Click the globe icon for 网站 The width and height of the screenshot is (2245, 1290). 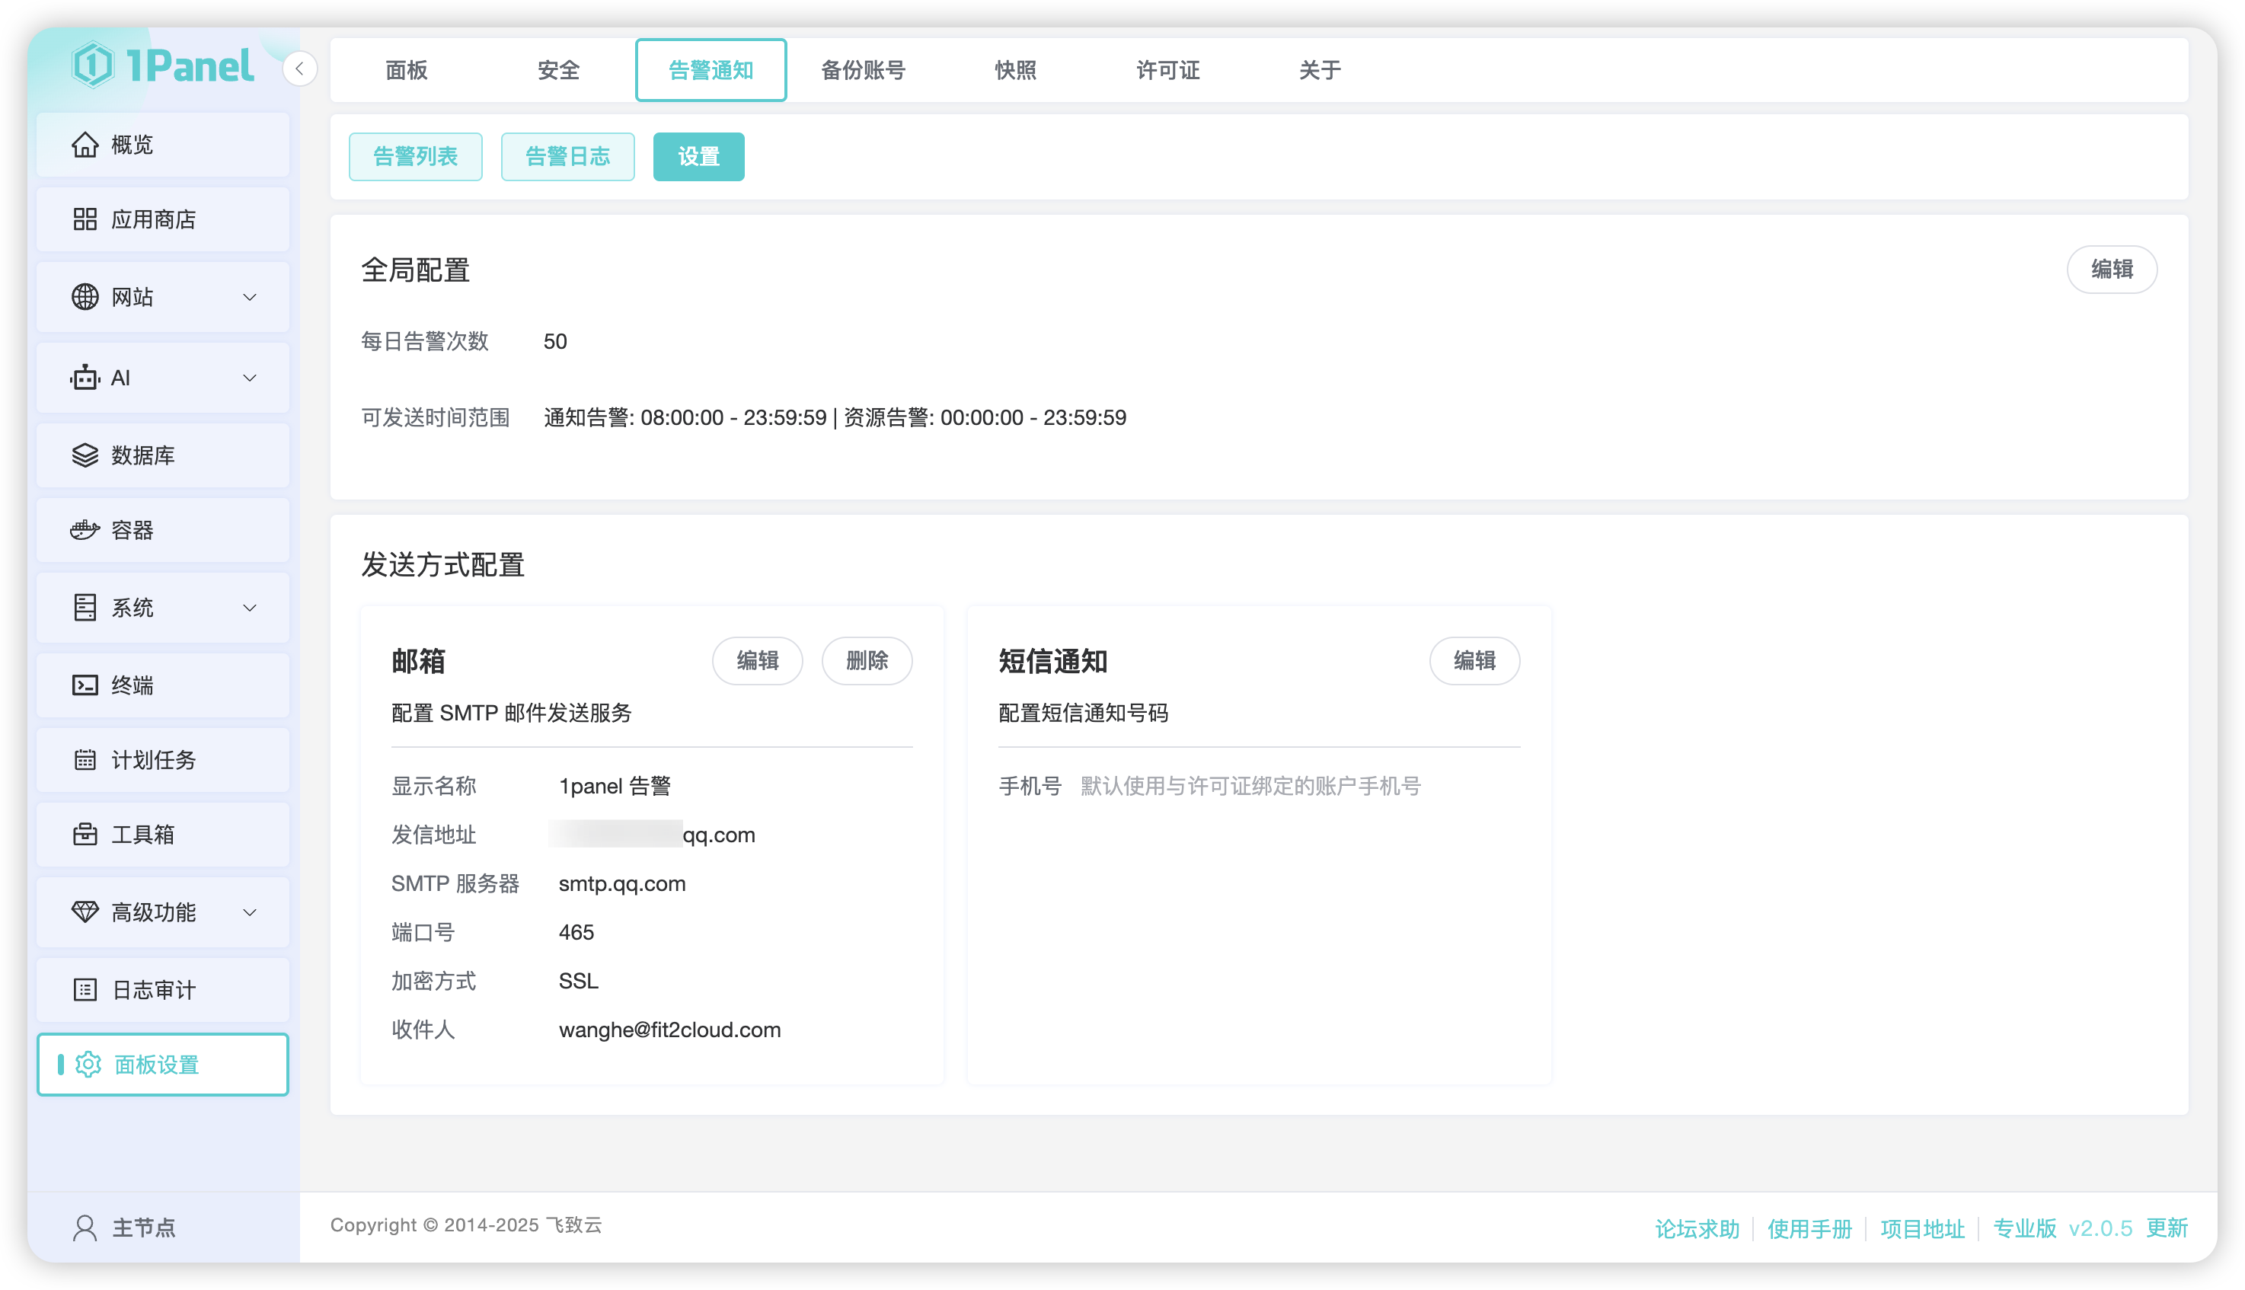click(85, 297)
